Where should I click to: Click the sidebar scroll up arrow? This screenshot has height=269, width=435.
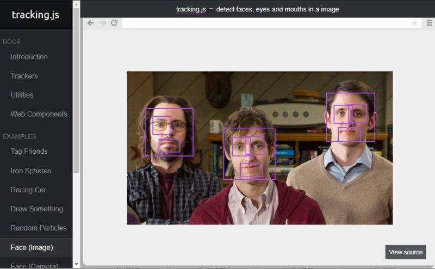[x=76, y=4]
